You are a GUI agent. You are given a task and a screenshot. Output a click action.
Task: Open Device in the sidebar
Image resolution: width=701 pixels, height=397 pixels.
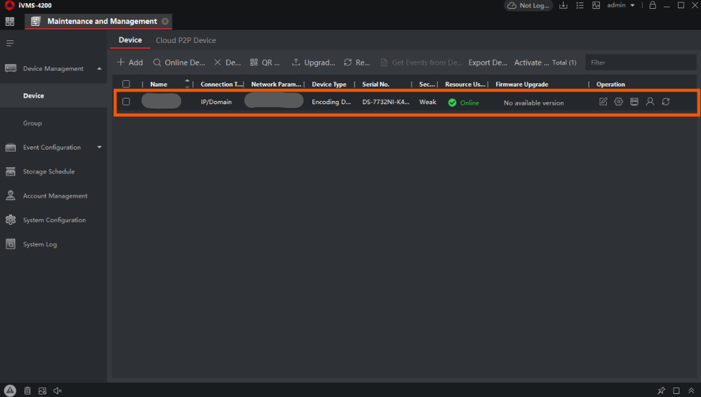[x=54, y=96]
